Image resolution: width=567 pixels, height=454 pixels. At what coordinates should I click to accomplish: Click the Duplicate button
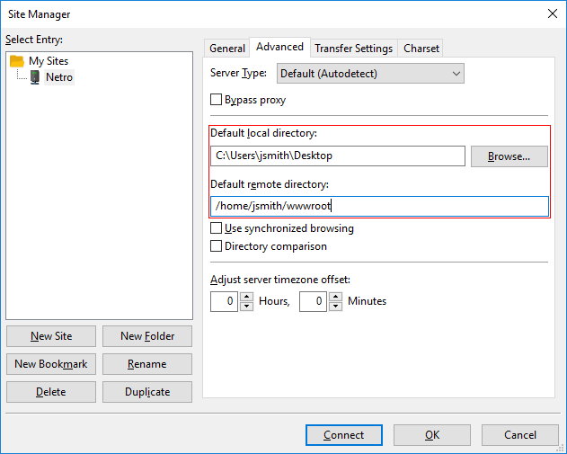tap(147, 392)
